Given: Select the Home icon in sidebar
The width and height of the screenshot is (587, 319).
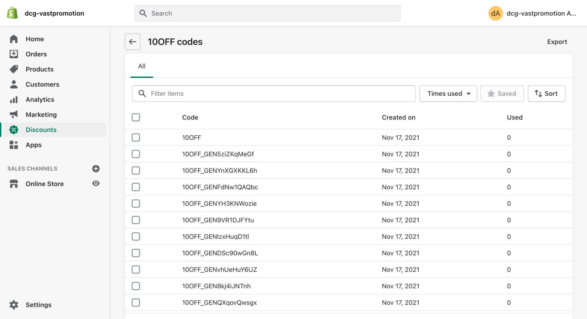Looking at the screenshot, I should point(14,39).
